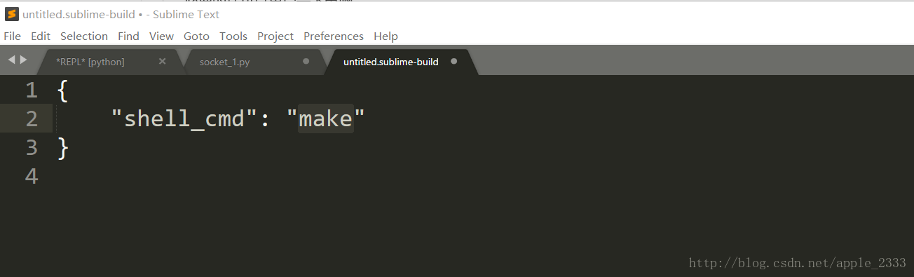This screenshot has width=914, height=277.
Task: Click line number 2 in gutter
Action: (x=32, y=119)
